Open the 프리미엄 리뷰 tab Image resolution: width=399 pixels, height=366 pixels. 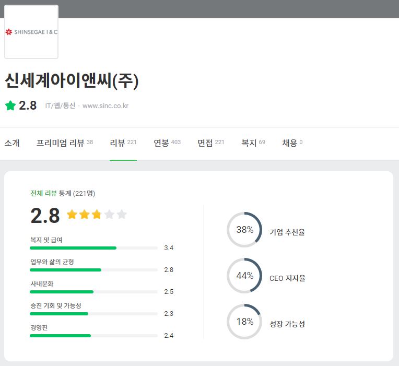tap(65, 143)
